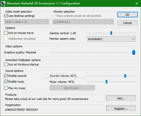Click Visit to view the web site
141x116 pixels.
tap(121, 98)
